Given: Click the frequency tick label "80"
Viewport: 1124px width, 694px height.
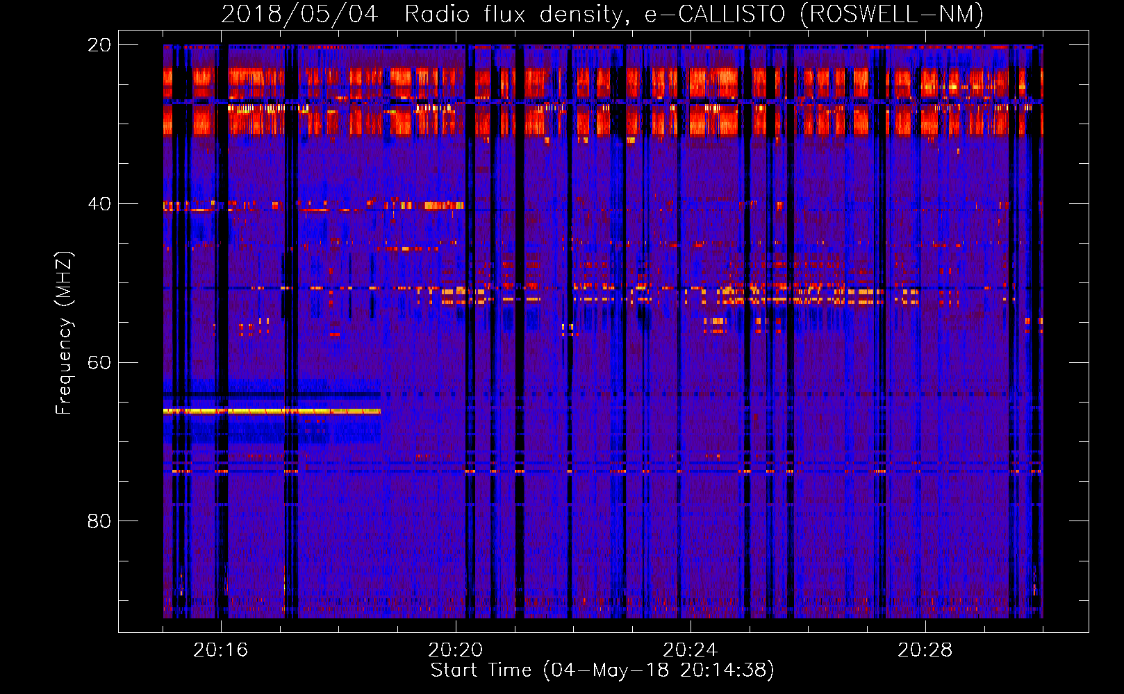Looking at the screenshot, I should point(99,521).
